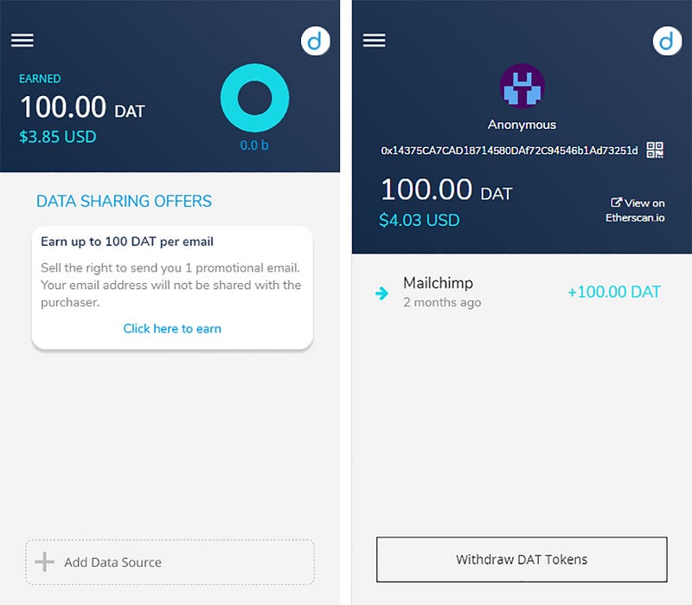The height and width of the screenshot is (605, 692).
Task: Tap the Data Sharing Offers heading
Action: 124,201
